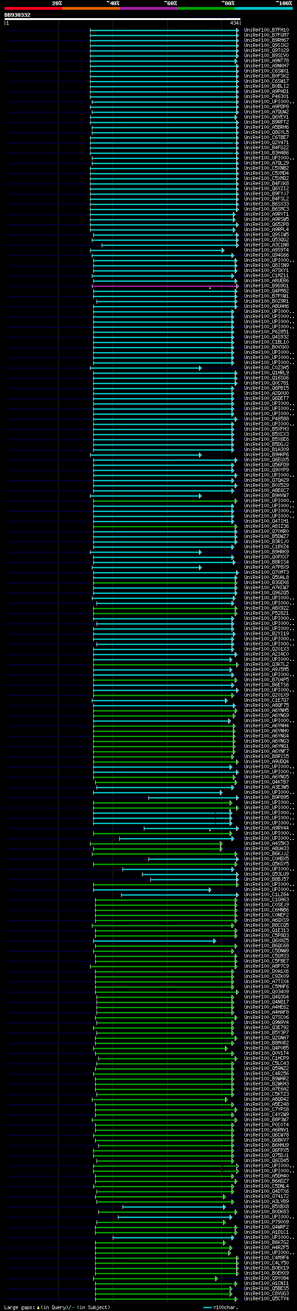Image resolution: width=297 pixels, height=1311 pixels.
Task: Select entry UniRef100_B7U4P5
Action: tap(266, 680)
